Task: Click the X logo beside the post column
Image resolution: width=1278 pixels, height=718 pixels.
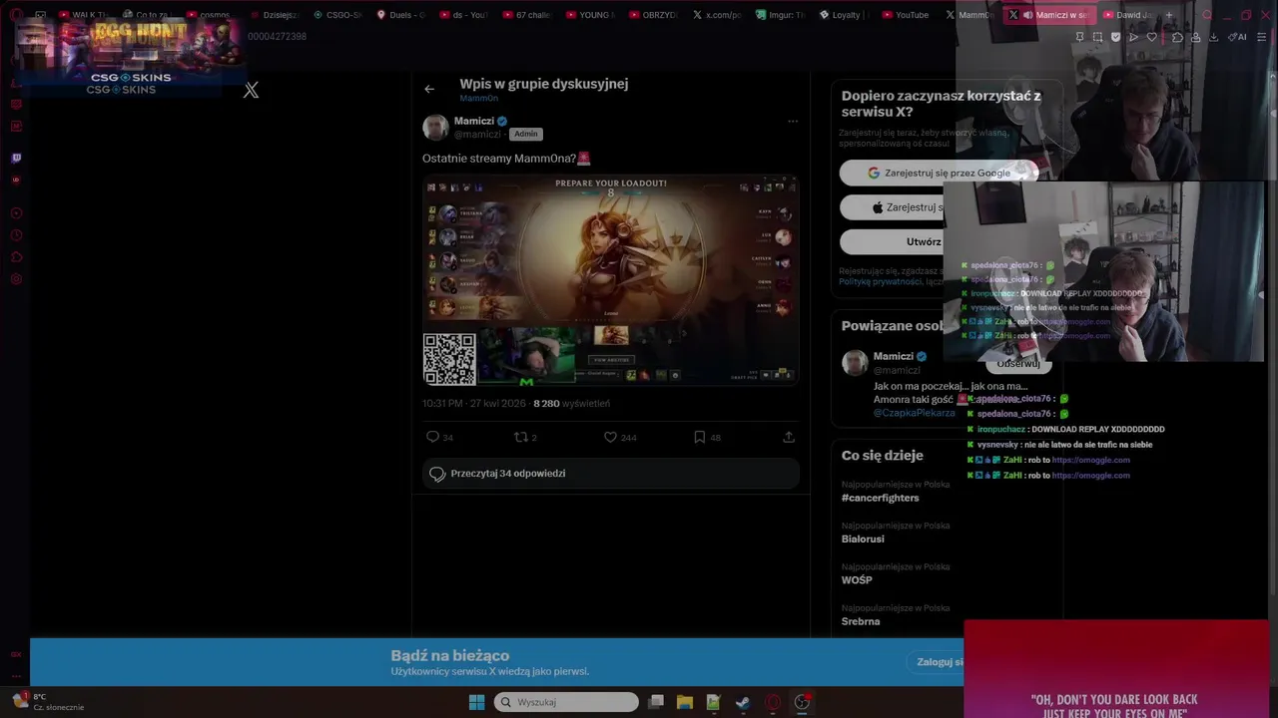Action: click(x=251, y=90)
